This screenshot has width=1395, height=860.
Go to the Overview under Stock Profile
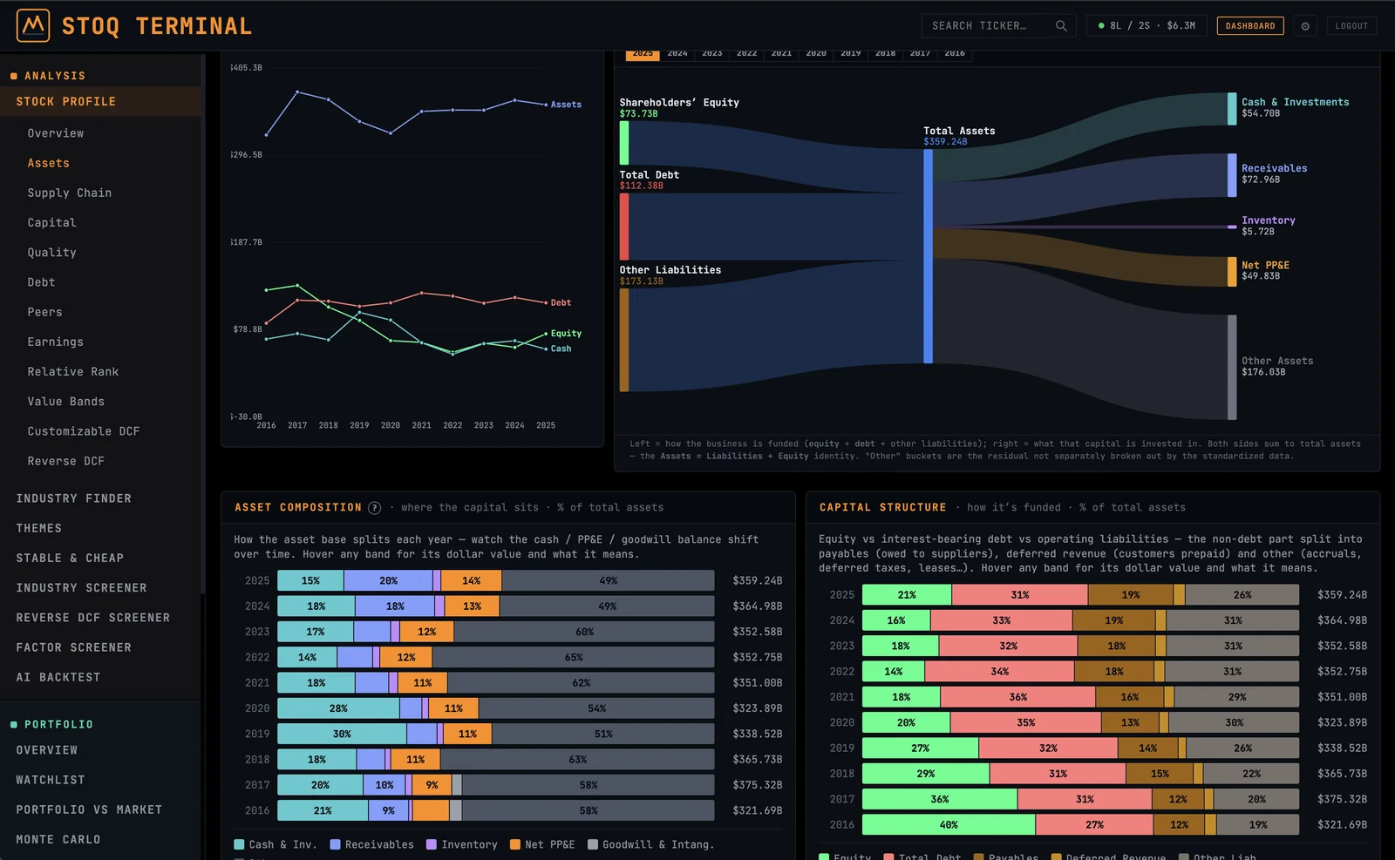(56, 133)
